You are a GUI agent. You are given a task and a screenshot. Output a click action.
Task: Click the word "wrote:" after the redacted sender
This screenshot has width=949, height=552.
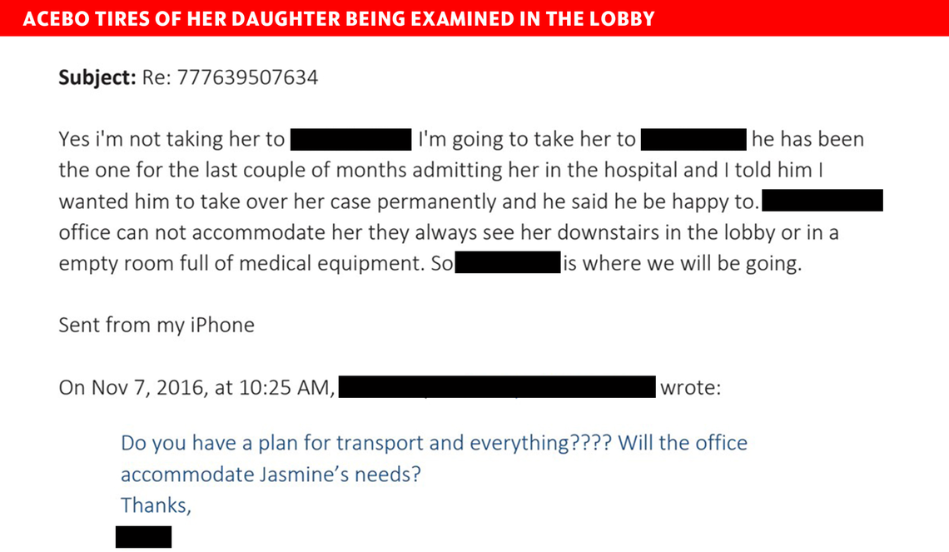(691, 387)
